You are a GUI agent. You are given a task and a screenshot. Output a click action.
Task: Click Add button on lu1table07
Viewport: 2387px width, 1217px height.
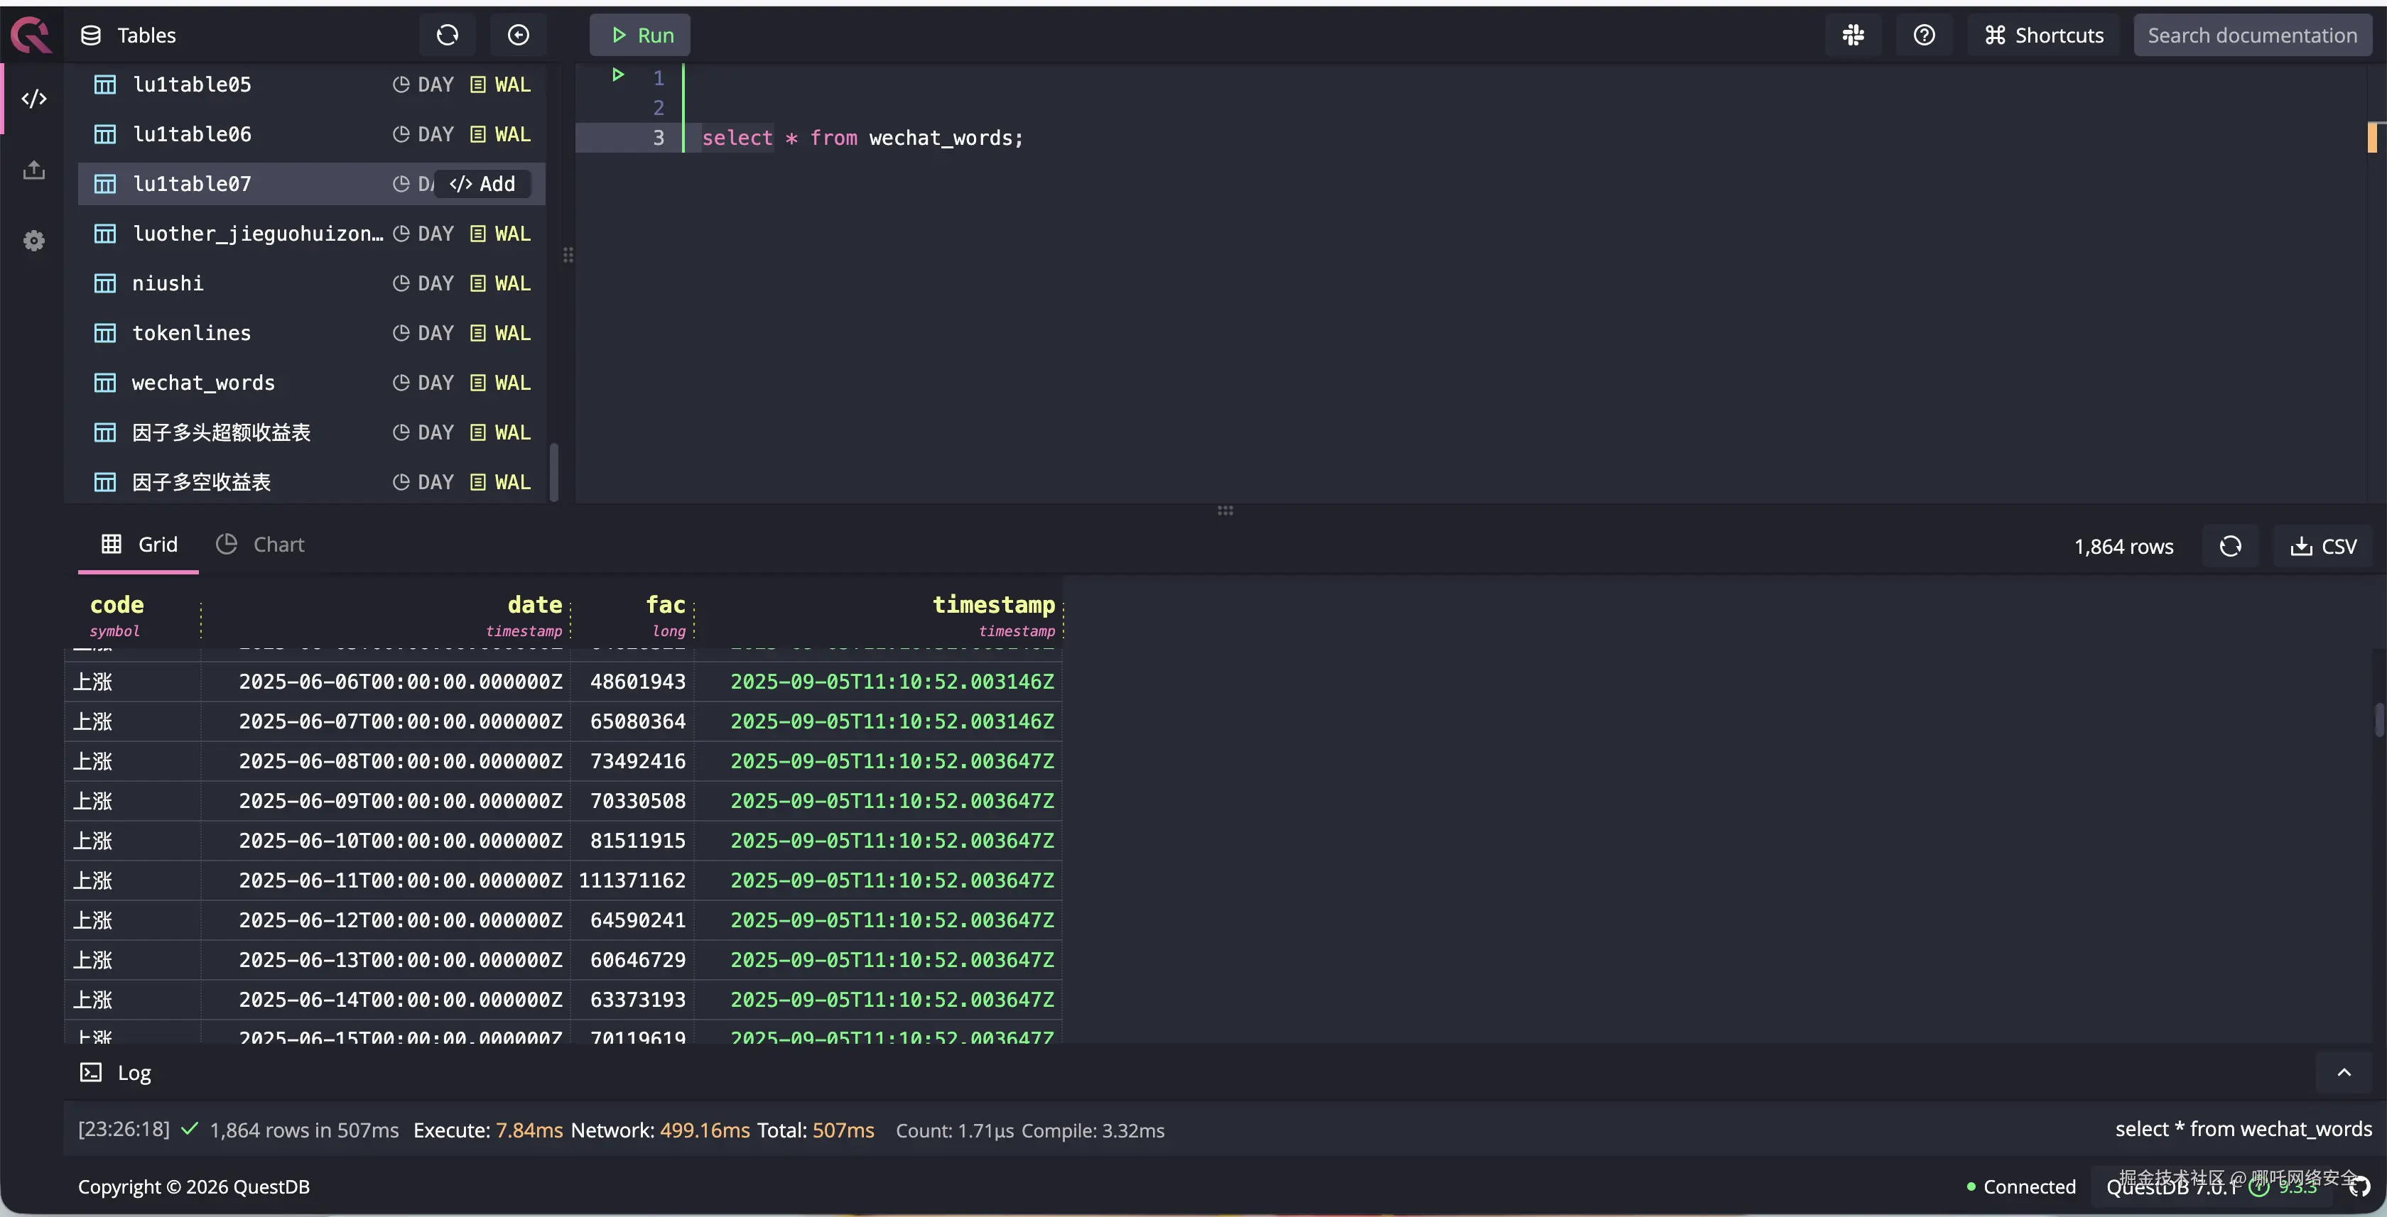click(x=482, y=185)
